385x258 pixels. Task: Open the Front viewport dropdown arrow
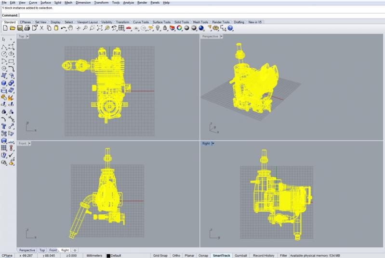pos(29,144)
